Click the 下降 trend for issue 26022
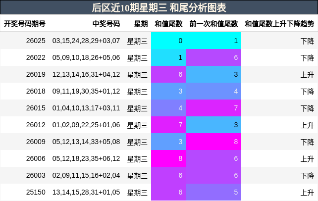The height and width of the screenshot is (201, 318). pyautogui.click(x=307, y=58)
